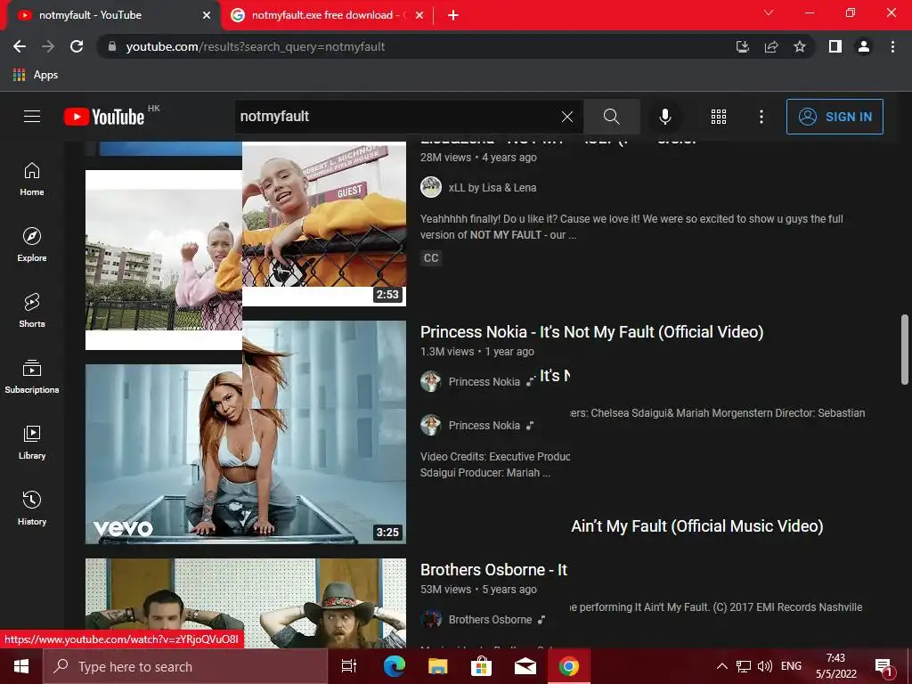Open YouTube settings three-dot menu
The image size is (912, 684).
[761, 117]
